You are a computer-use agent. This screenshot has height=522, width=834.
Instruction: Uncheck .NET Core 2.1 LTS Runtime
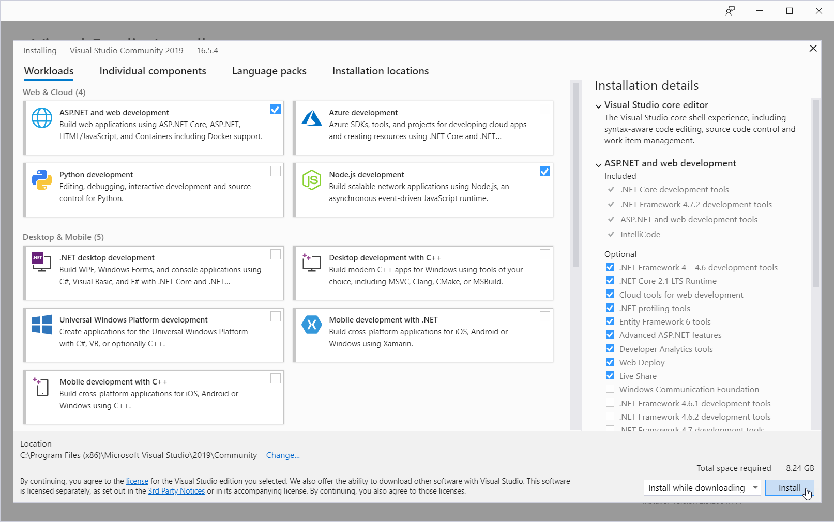click(x=610, y=281)
